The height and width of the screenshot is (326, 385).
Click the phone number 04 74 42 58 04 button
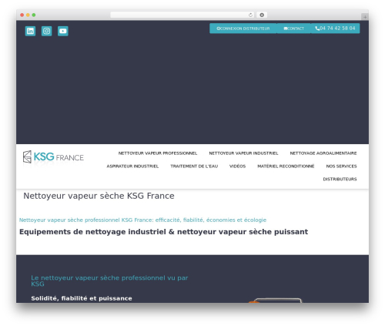(x=335, y=29)
